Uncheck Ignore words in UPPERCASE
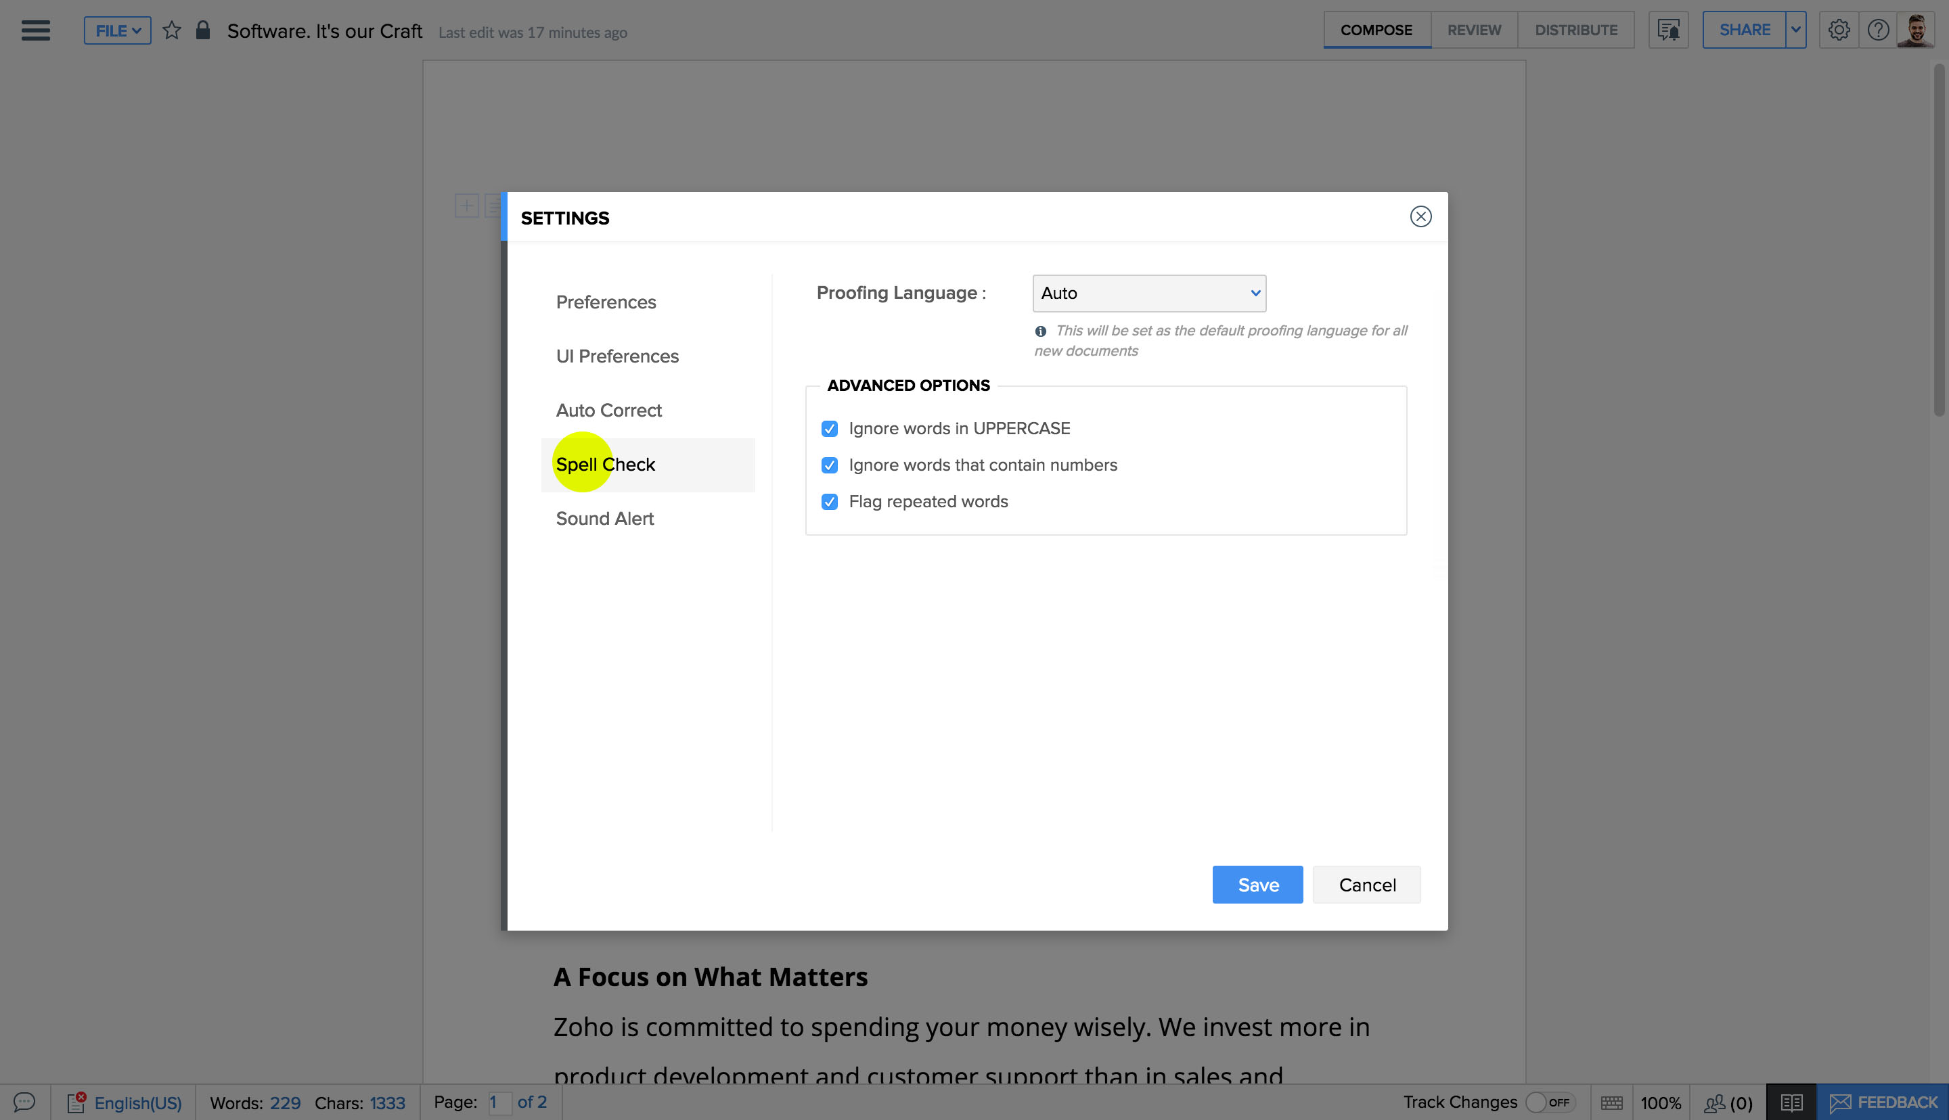The height and width of the screenshot is (1120, 1949). [x=830, y=429]
